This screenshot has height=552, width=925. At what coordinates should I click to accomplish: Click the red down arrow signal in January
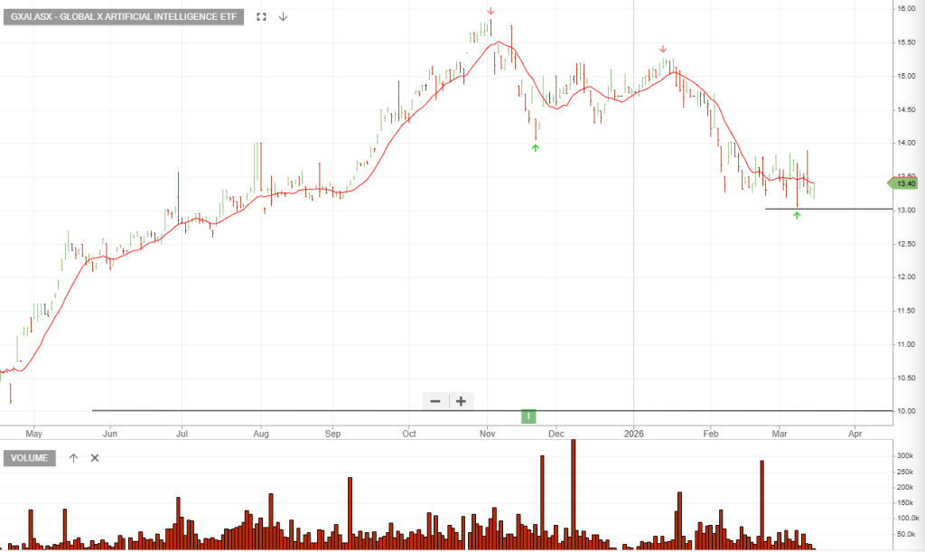click(663, 50)
